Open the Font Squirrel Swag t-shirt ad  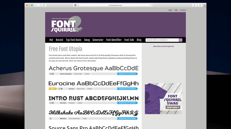163,99
